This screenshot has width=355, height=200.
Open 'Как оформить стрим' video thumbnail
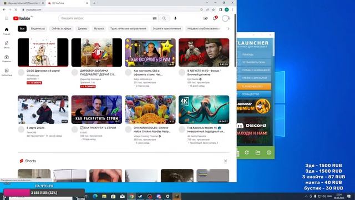tap(150, 53)
